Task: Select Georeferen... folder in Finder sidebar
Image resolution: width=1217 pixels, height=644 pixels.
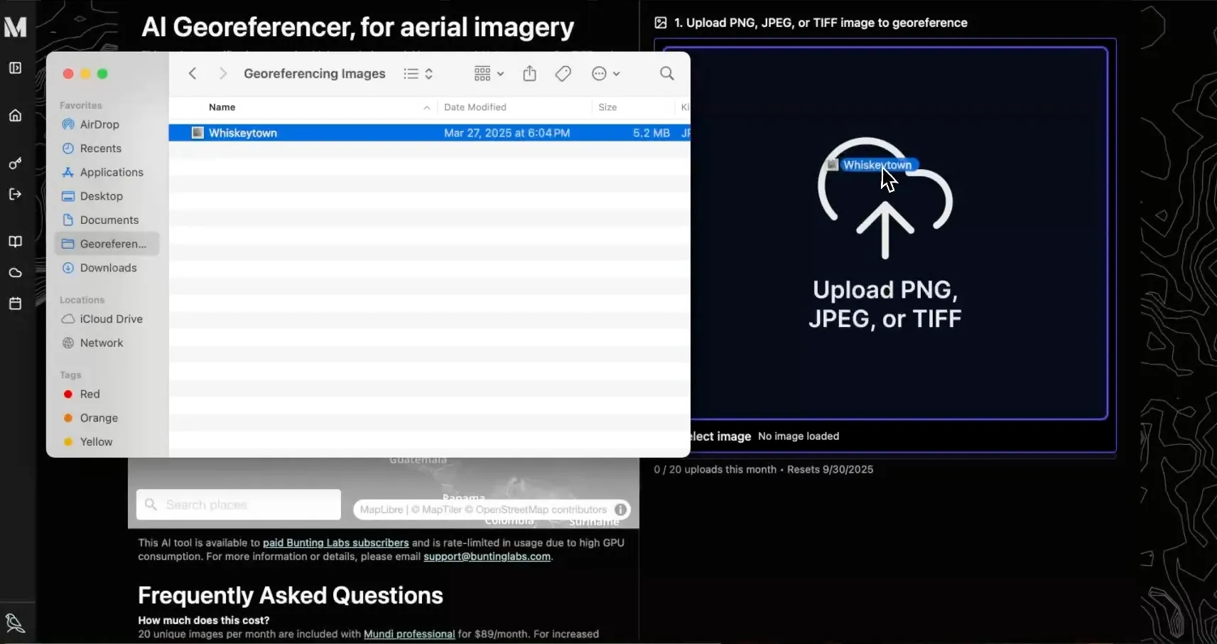Action: pos(107,244)
